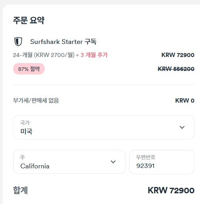
Task: Click the Surfshark shield icon
Action: (x=18, y=42)
